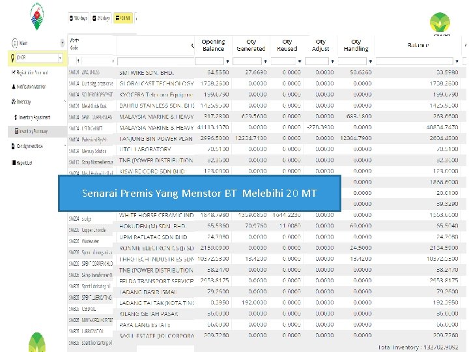Select the highlighted >20 MT filter button
This screenshot has width=469, height=352.
pyautogui.click(x=123, y=18)
